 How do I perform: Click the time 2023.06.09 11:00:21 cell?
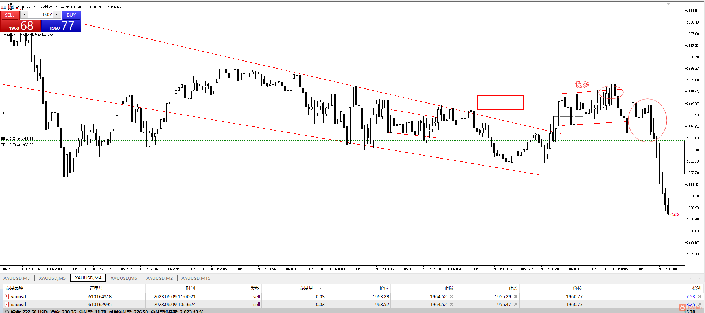[175, 296]
